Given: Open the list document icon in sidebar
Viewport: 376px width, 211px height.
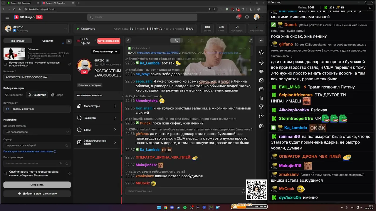Looking at the screenshot, I should coord(261,89).
